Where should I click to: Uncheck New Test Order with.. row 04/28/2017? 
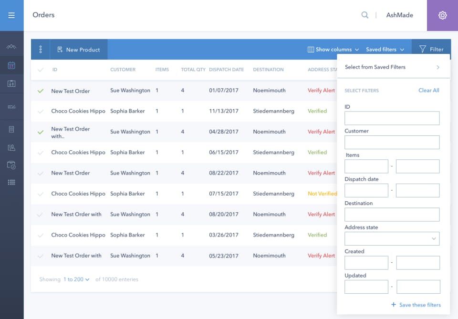click(41, 132)
